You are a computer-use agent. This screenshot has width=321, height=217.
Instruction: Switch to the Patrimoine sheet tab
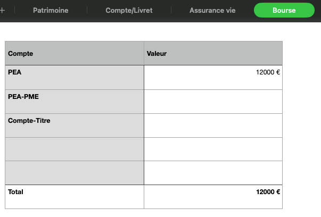pos(51,11)
